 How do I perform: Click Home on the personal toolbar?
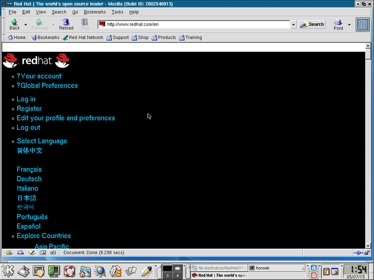(x=16, y=37)
